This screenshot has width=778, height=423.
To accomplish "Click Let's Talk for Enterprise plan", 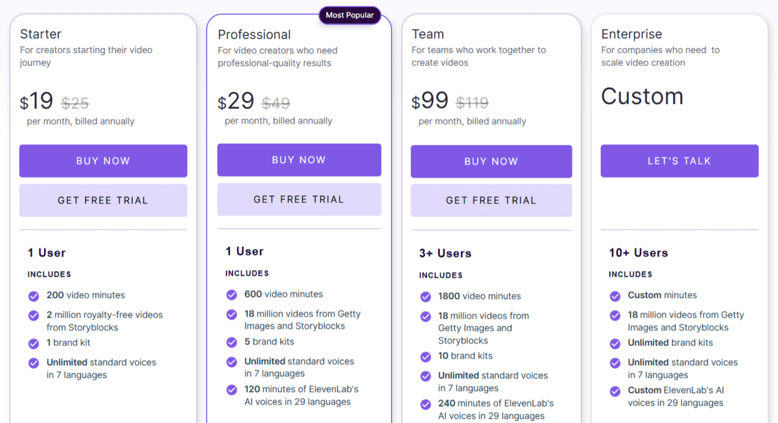I will click(679, 161).
